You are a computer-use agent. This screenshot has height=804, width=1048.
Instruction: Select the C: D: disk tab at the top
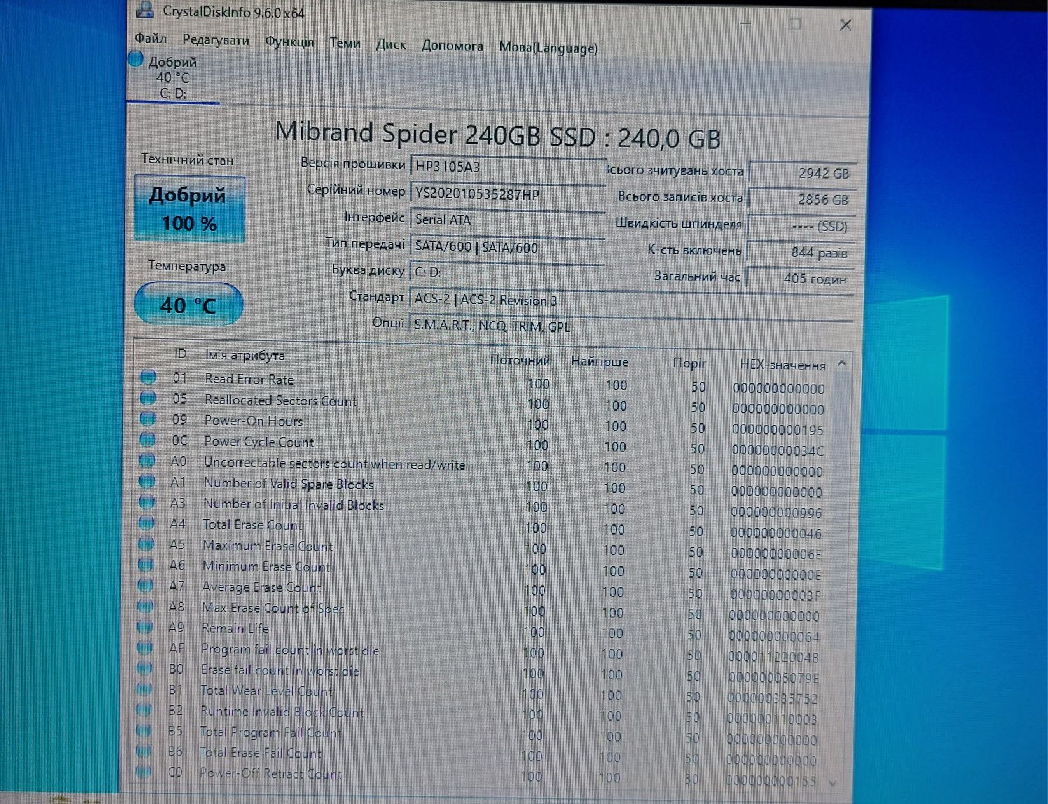pyautogui.click(x=172, y=78)
